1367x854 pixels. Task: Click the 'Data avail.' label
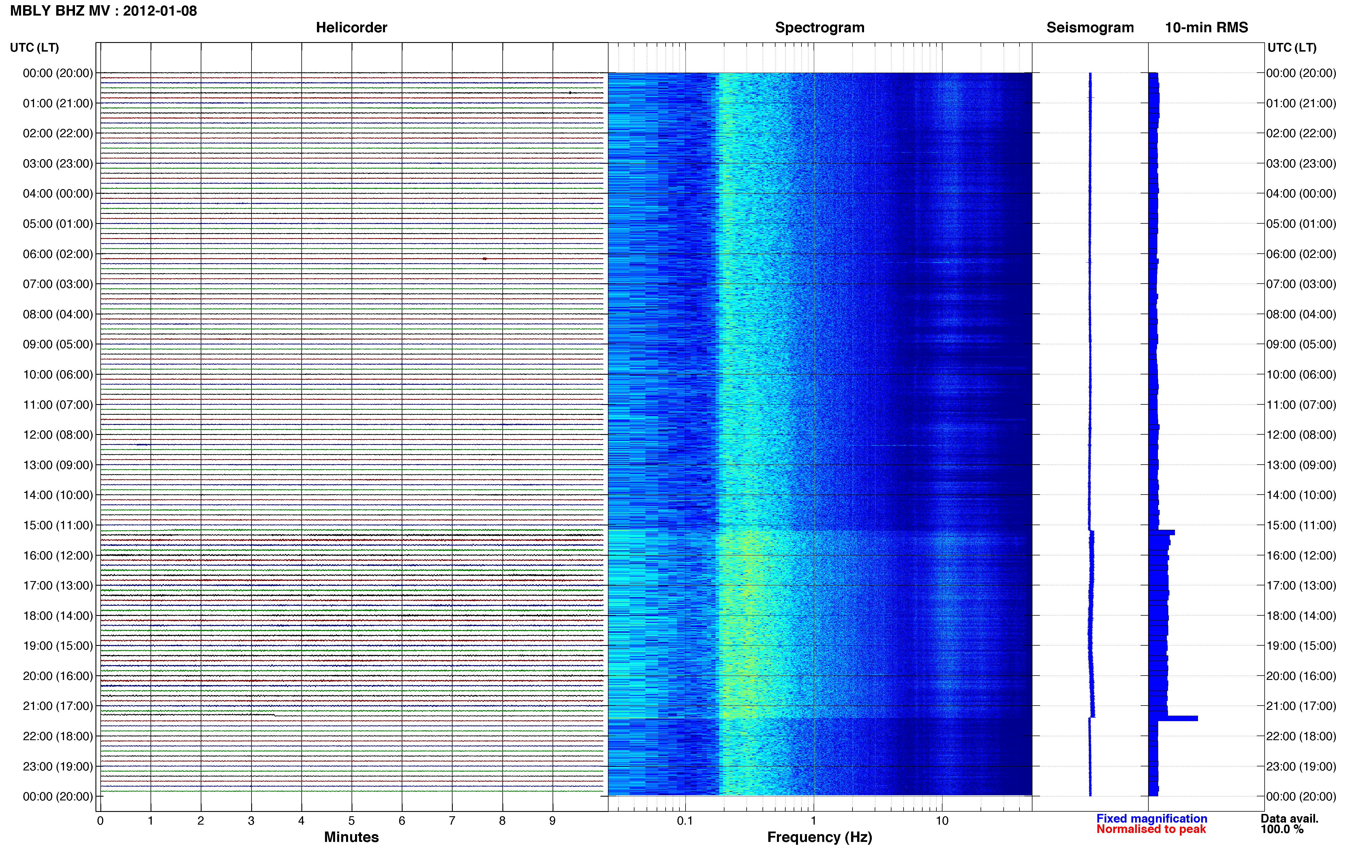coord(1290,819)
